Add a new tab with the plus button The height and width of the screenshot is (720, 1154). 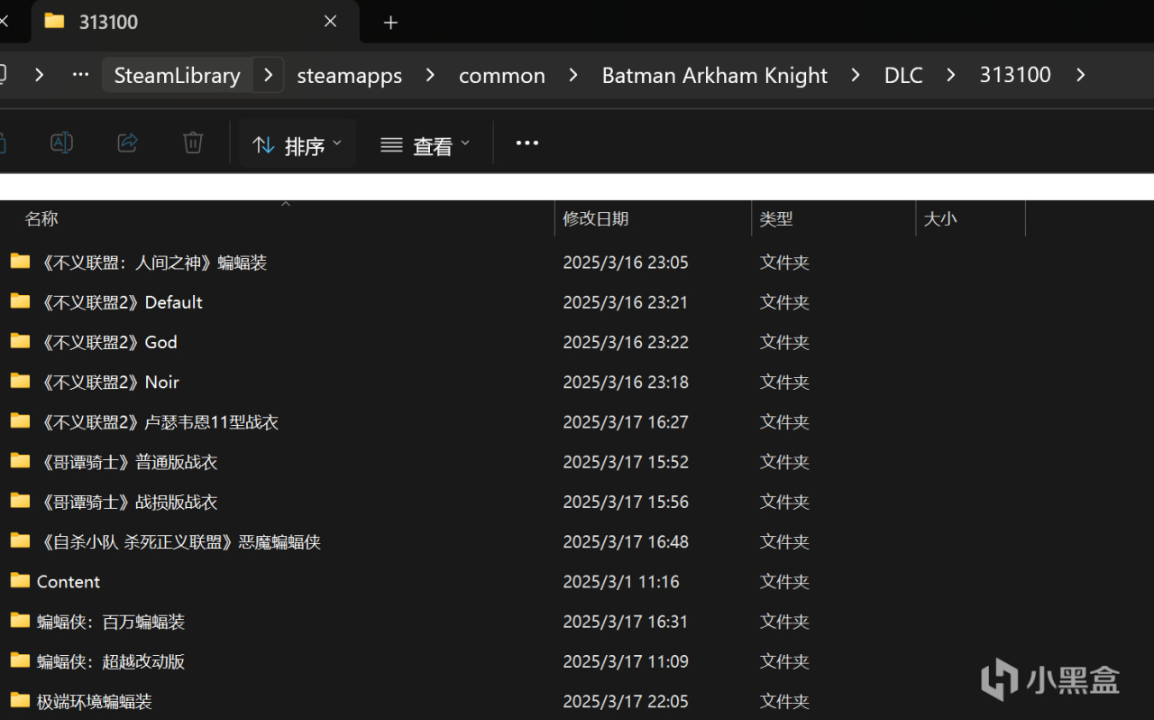coord(390,23)
